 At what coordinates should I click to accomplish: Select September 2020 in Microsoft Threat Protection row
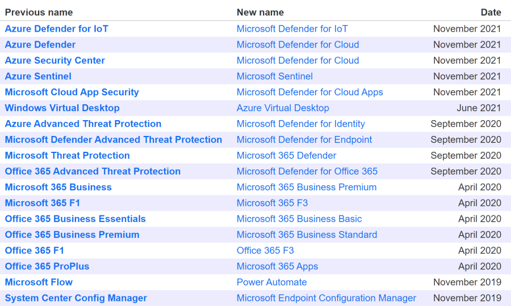pyautogui.click(x=466, y=155)
